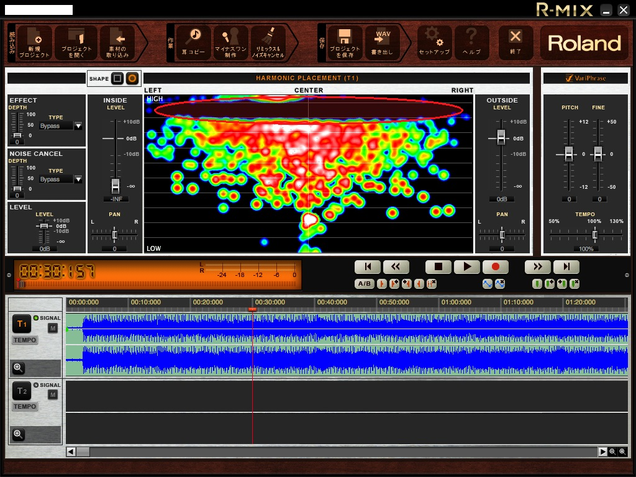636x477 pixels.
Task: Clear the blue automation curve
Action: 500,283
